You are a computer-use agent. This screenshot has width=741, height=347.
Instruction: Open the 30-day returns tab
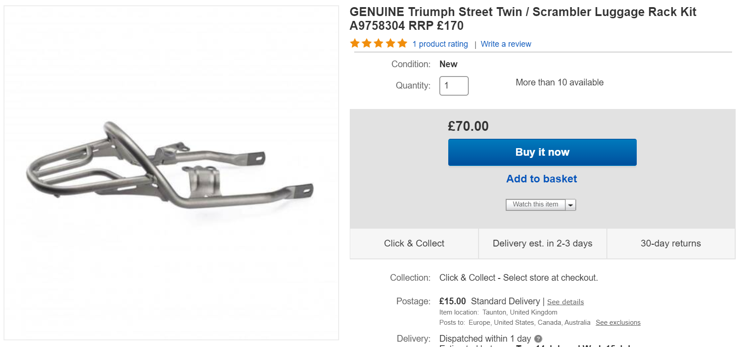671,243
